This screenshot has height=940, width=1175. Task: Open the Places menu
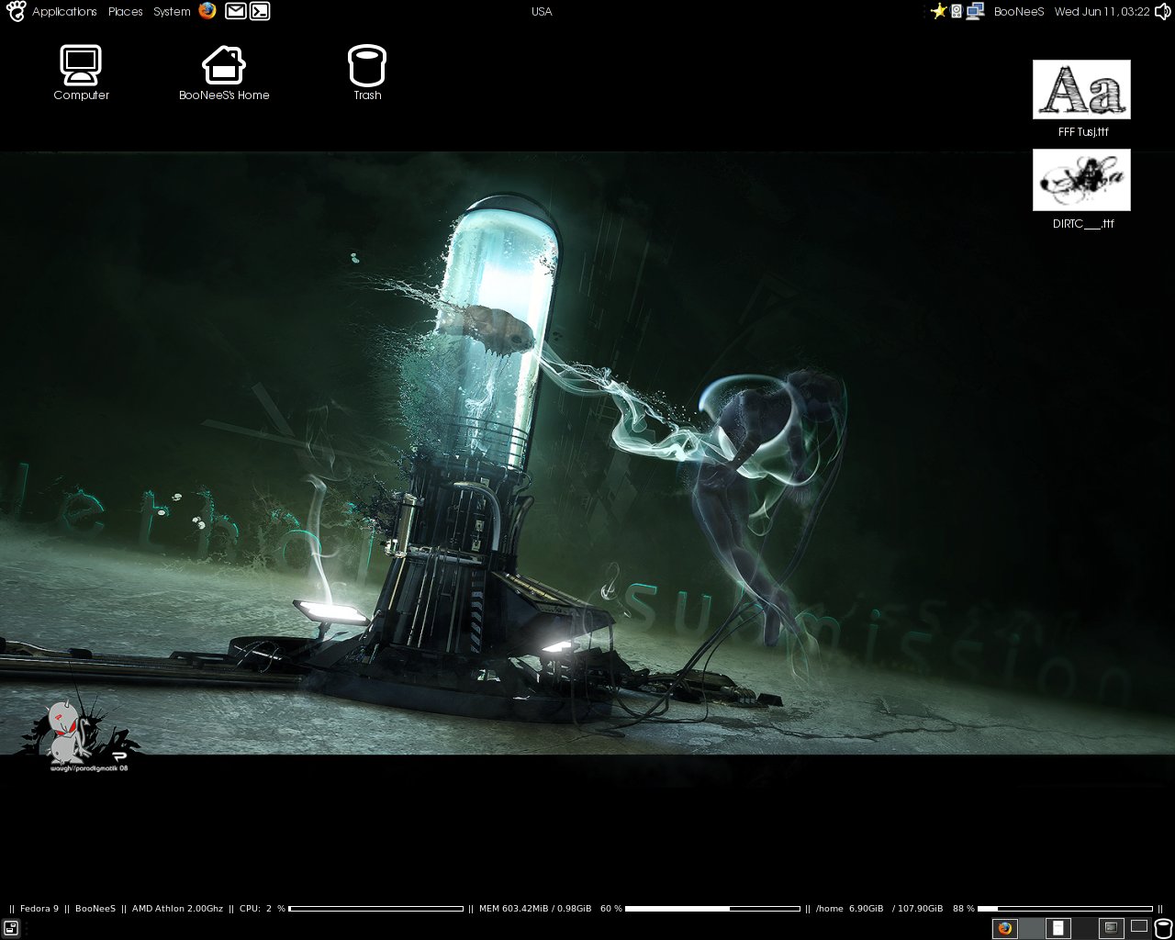(126, 11)
